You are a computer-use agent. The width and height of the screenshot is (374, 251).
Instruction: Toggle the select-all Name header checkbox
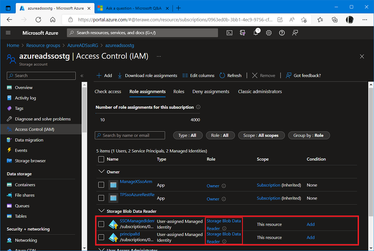[101, 159]
